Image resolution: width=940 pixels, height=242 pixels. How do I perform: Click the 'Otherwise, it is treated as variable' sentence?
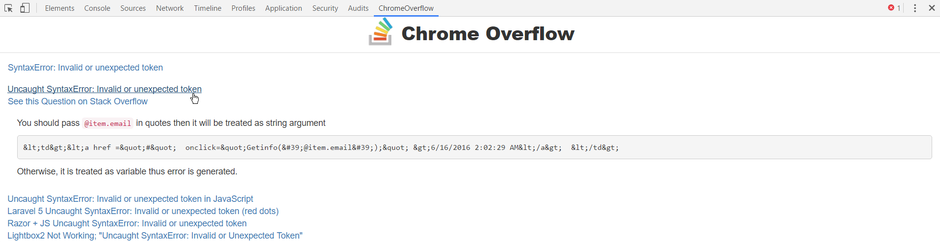click(x=127, y=171)
